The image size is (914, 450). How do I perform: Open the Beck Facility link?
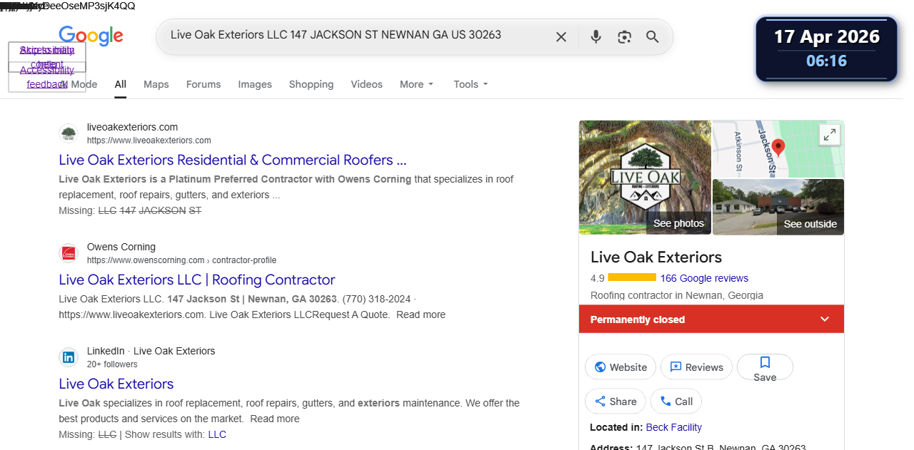(673, 427)
